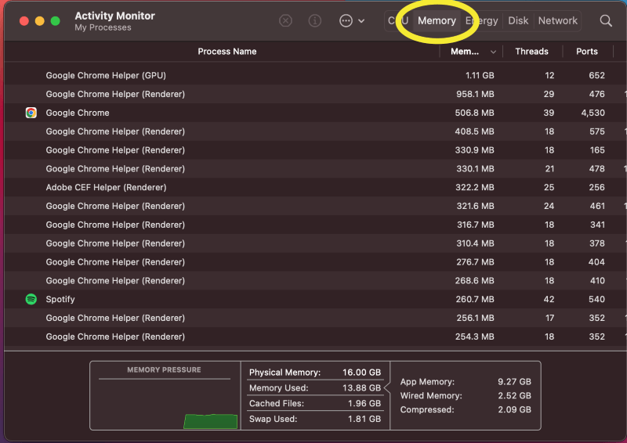Click the Swap Used 1.81 GB entry
The height and width of the screenshot is (443, 627).
[x=315, y=419]
